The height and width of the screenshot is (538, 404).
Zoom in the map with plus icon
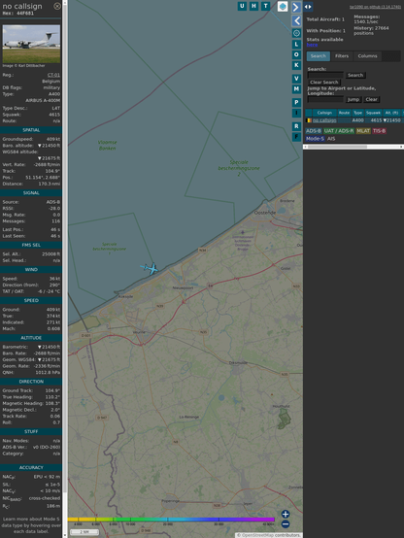pyautogui.click(x=286, y=514)
